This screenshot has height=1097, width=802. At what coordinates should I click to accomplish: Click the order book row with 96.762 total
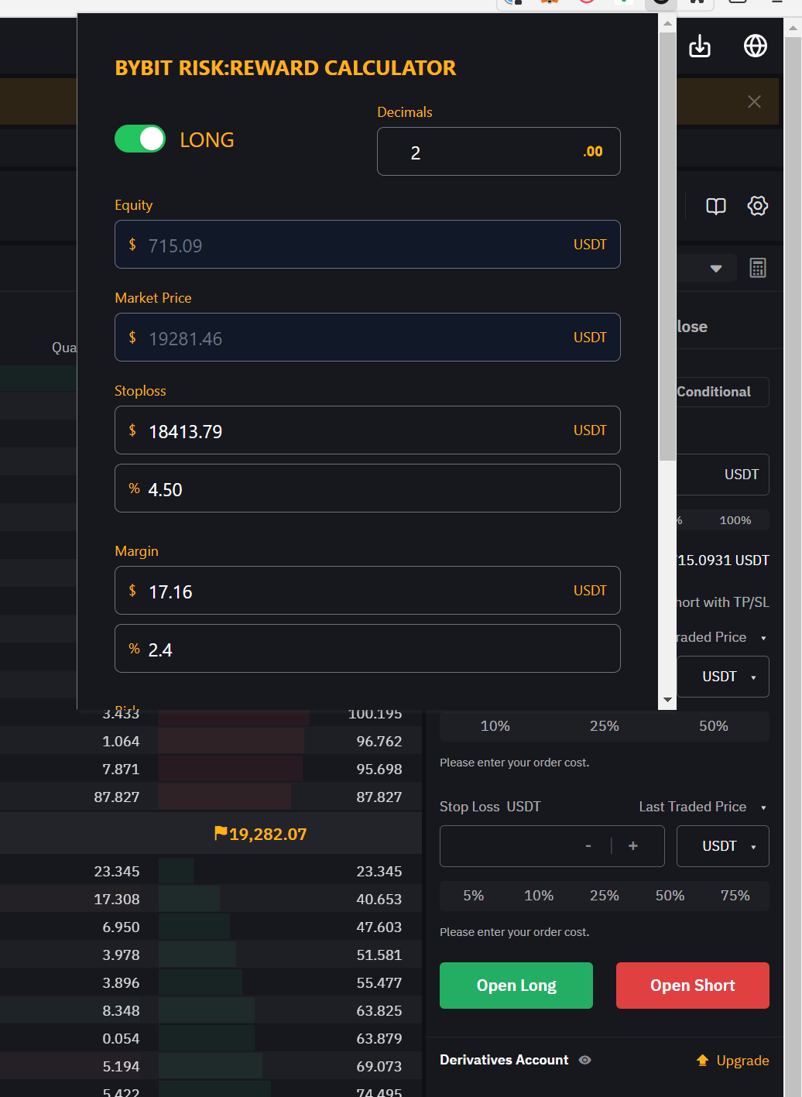211,741
